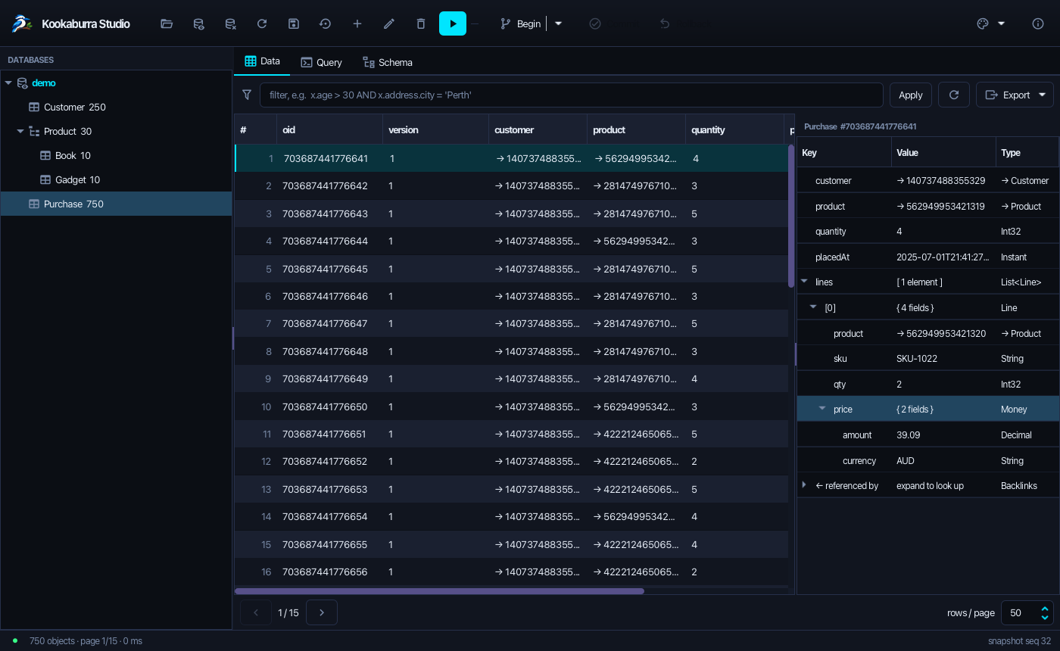1060x651 pixels.
Task: Click the filter expression input field
Action: click(571, 95)
